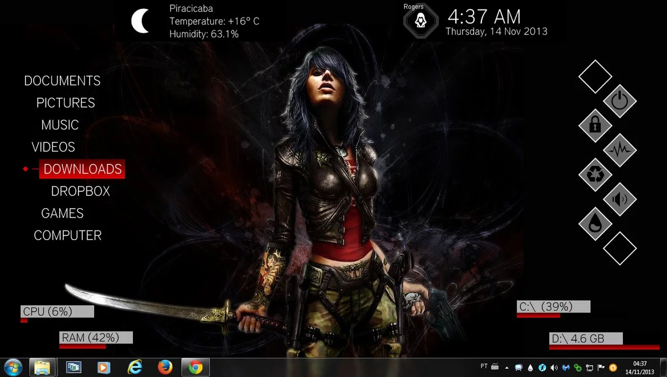This screenshot has height=377, width=667.
Task: Mute audio via the tray speaker icon
Action: [x=554, y=367]
